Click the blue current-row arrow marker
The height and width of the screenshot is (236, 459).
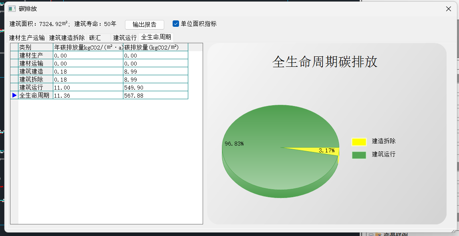pyautogui.click(x=14, y=95)
